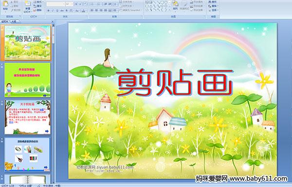Viewport: 292px width, 187px height.
Task: Activate the Format Painter brush
Action: pos(16,10)
